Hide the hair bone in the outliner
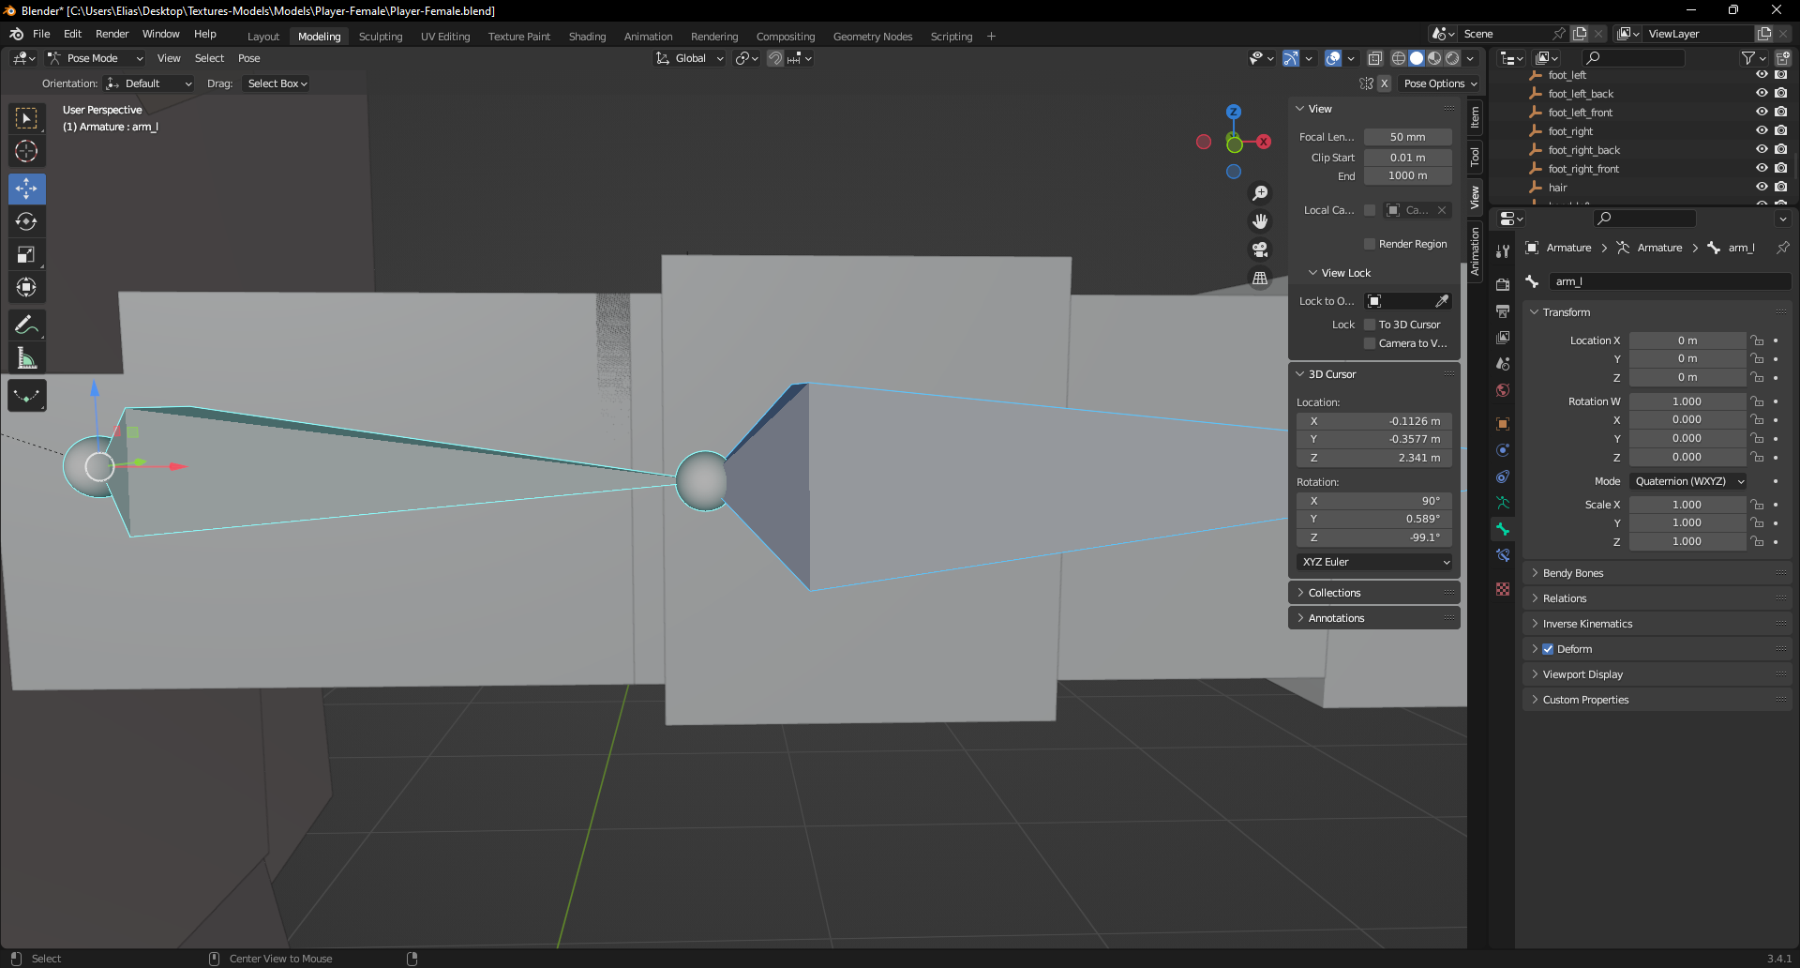 pyautogui.click(x=1761, y=188)
